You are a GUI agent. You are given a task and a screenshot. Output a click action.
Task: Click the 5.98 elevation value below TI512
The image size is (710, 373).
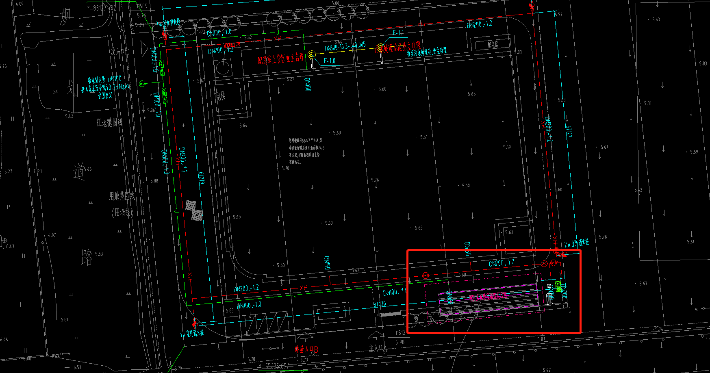pyautogui.click(x=400, y=342)
